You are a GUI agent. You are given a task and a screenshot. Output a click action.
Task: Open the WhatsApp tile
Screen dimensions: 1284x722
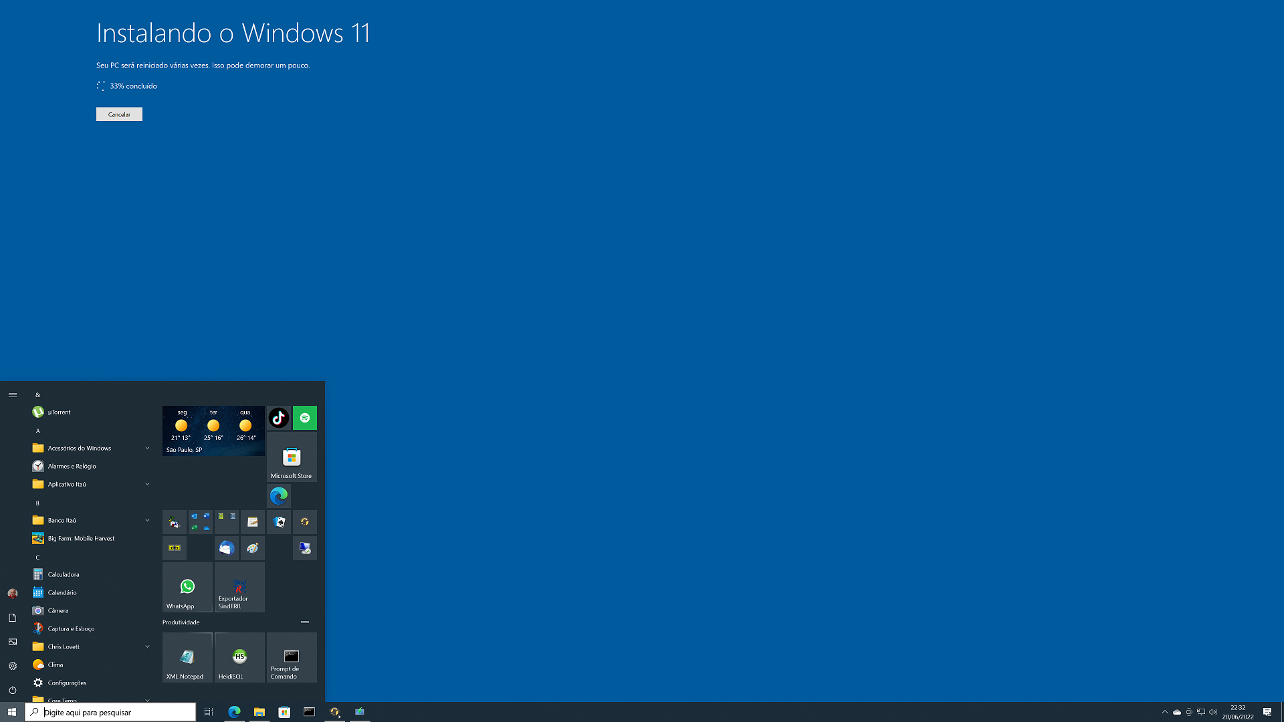tap(187, 587)
